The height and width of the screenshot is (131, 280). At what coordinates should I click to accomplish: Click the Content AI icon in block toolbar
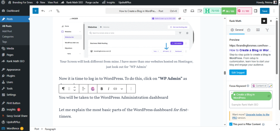[93, 89]
